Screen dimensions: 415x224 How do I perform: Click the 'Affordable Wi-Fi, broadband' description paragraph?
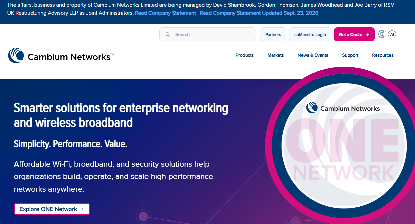[113, 177]
